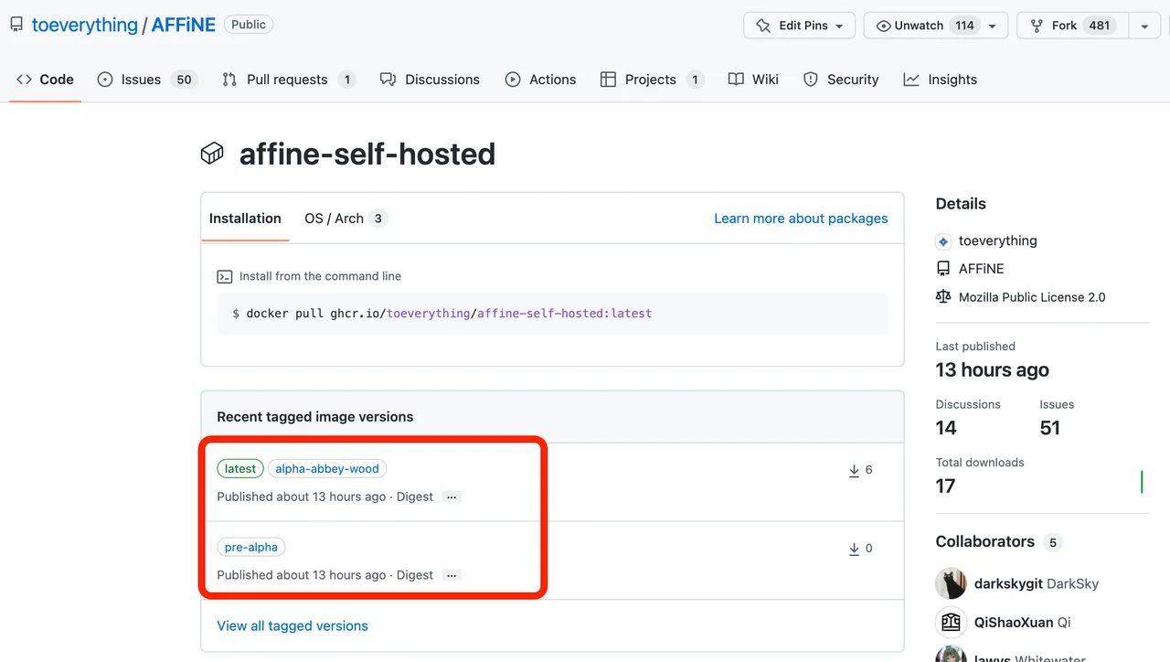Click the pre-alpha tag label

click(251, 548)
